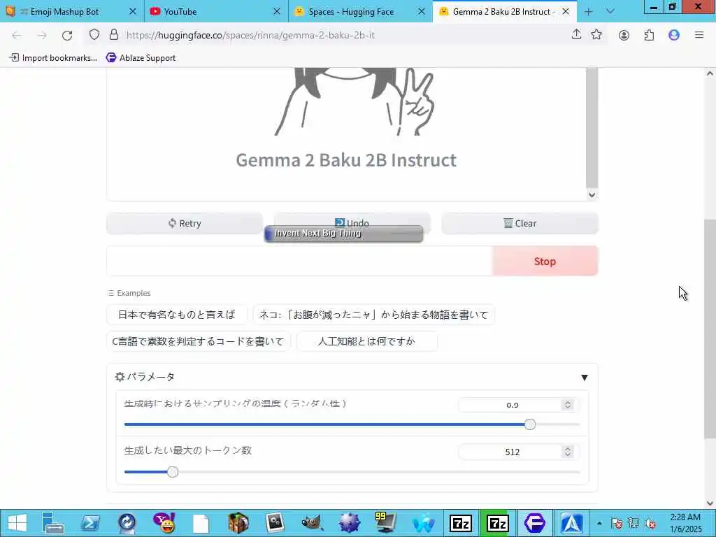Choose example 人工知能とは何ですか

point(366,341)
